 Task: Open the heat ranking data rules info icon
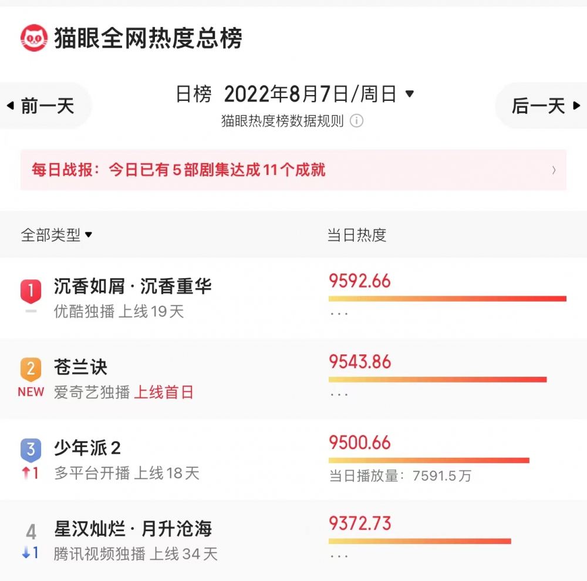pos(356,121)
